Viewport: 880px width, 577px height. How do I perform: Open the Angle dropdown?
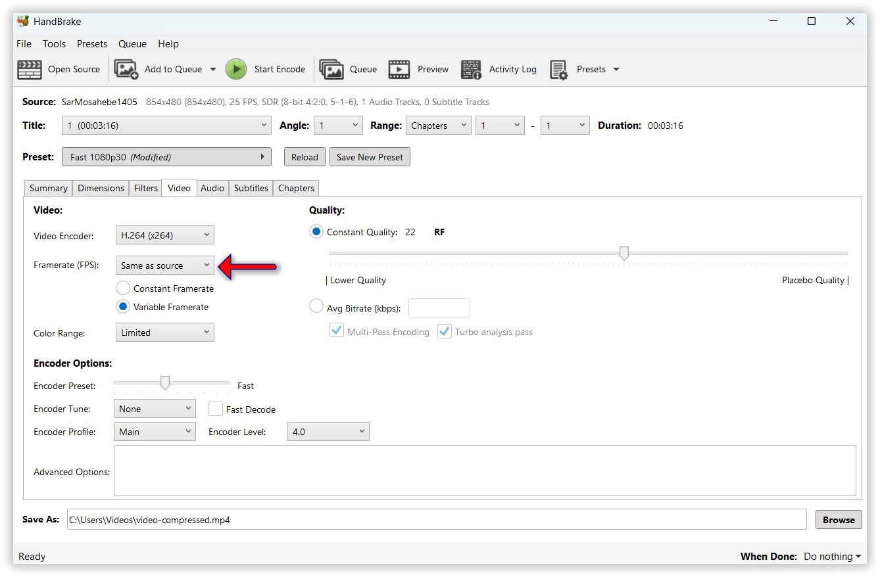(x=338, y=126)
